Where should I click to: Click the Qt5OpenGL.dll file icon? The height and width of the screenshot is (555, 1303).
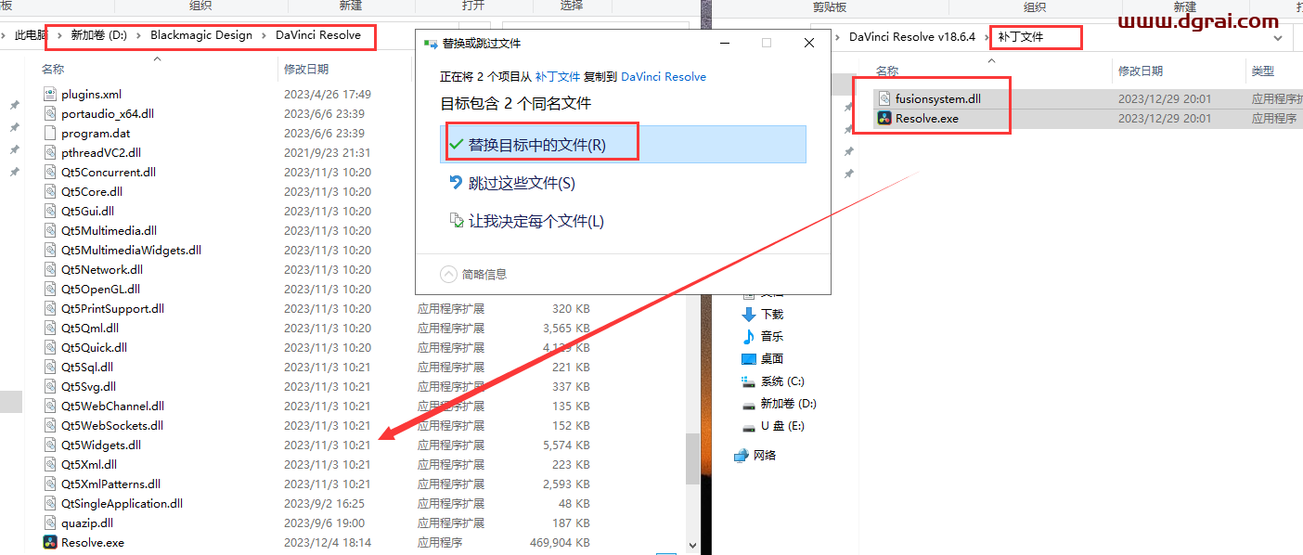[x=51, y=289]
